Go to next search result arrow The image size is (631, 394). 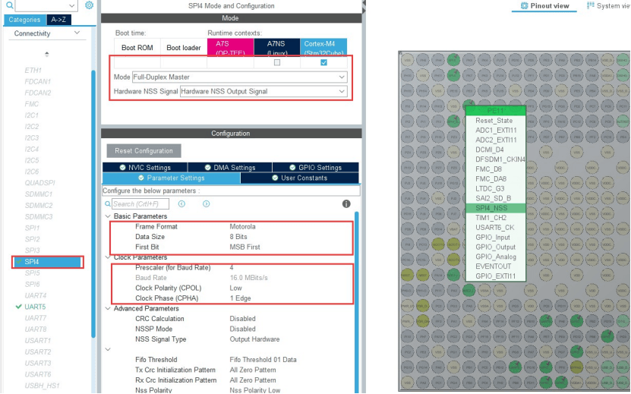207,204
